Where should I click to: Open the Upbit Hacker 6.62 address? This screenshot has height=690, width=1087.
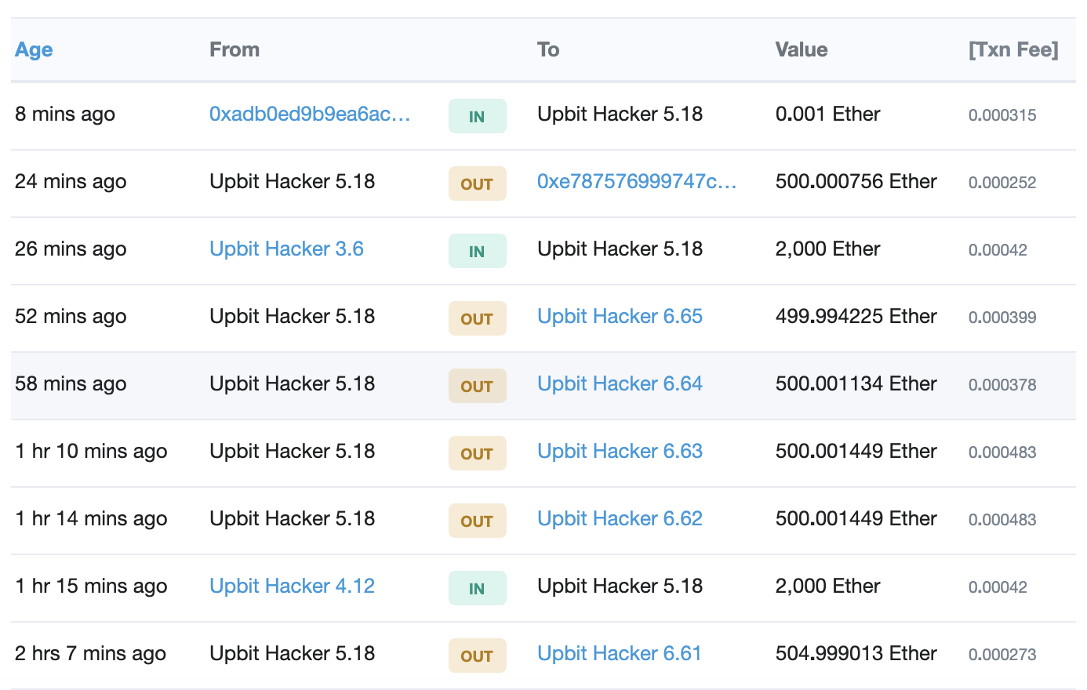coord(620,519)
